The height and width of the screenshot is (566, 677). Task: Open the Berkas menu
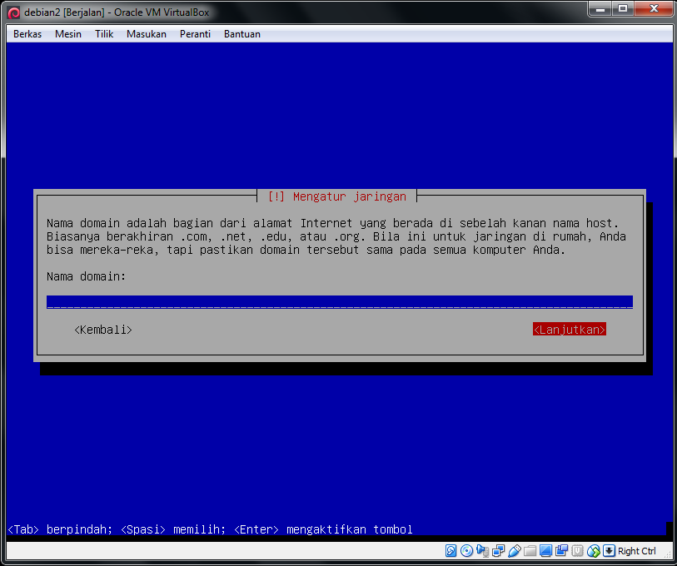click(27, 34)
